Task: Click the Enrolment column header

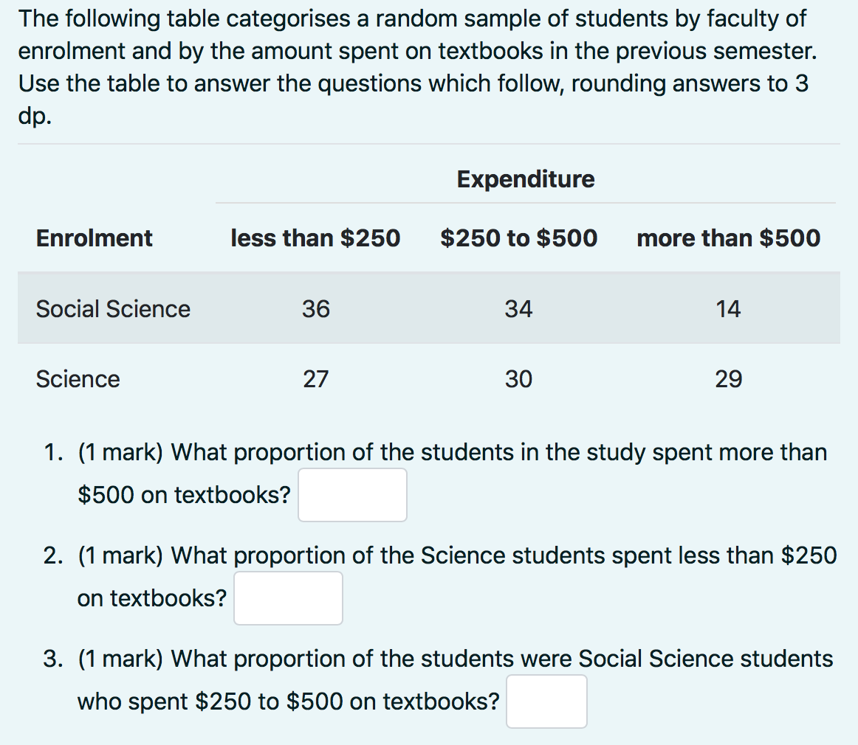Action: pos(95,238)
